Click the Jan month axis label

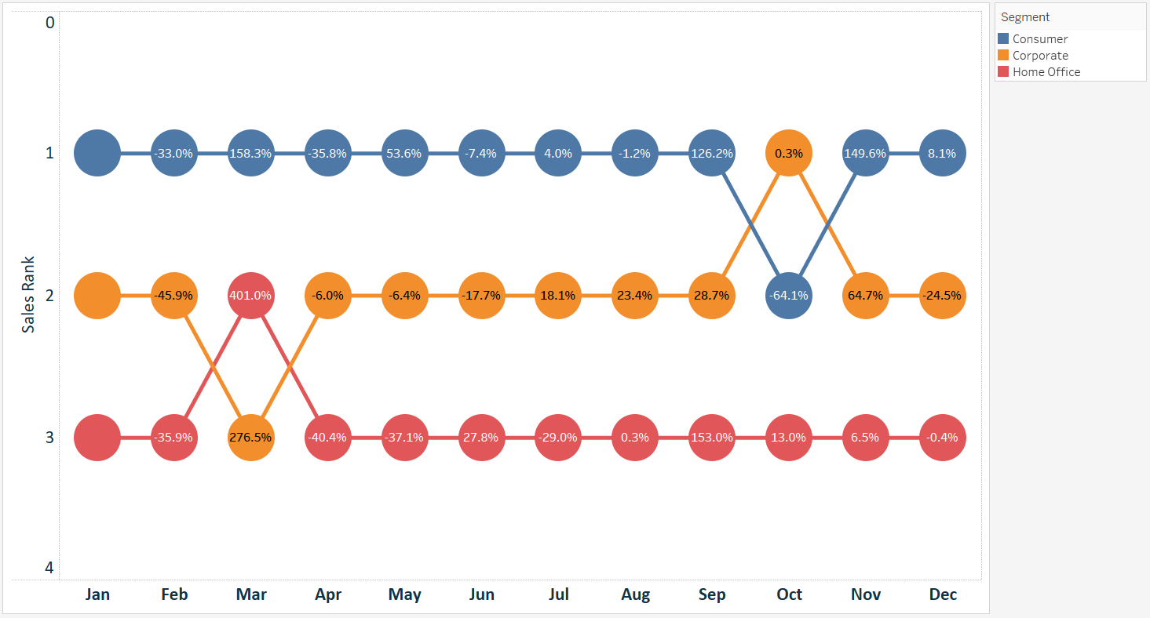click(x=97, y=594)
